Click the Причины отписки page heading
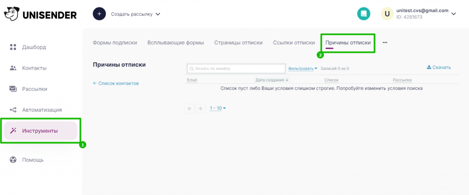This screenshot has width=469, height=195. [x=120, y=65]
